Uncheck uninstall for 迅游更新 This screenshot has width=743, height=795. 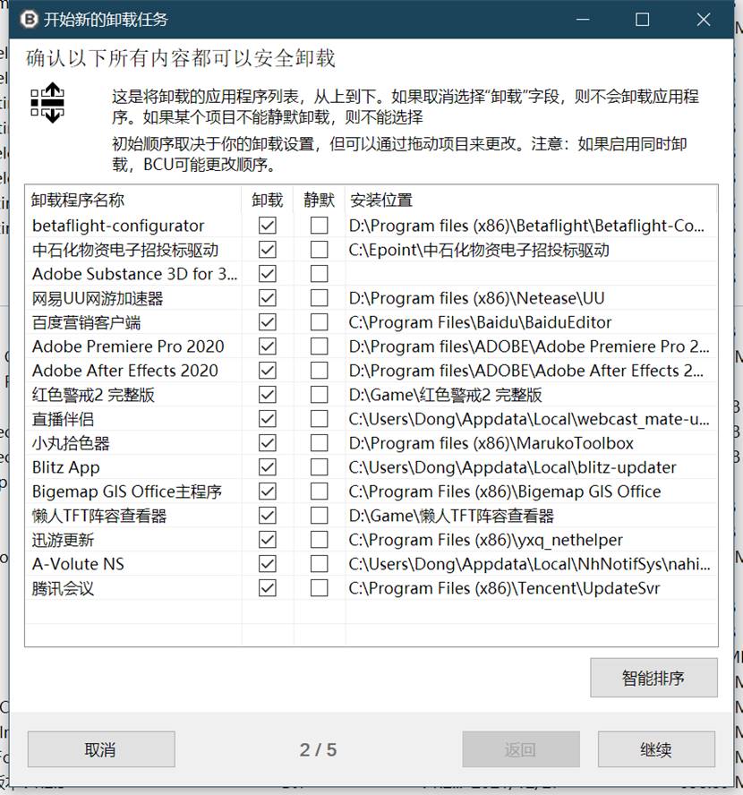tap(268, 540)
